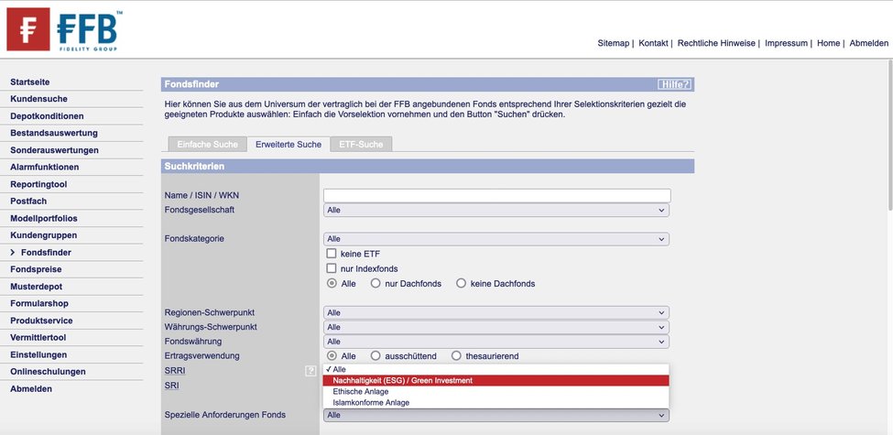The height and width of the screenshot is (435, 893).
Task: Select Alle radio for Ertragsverwendung
Action: coord(332,356)
